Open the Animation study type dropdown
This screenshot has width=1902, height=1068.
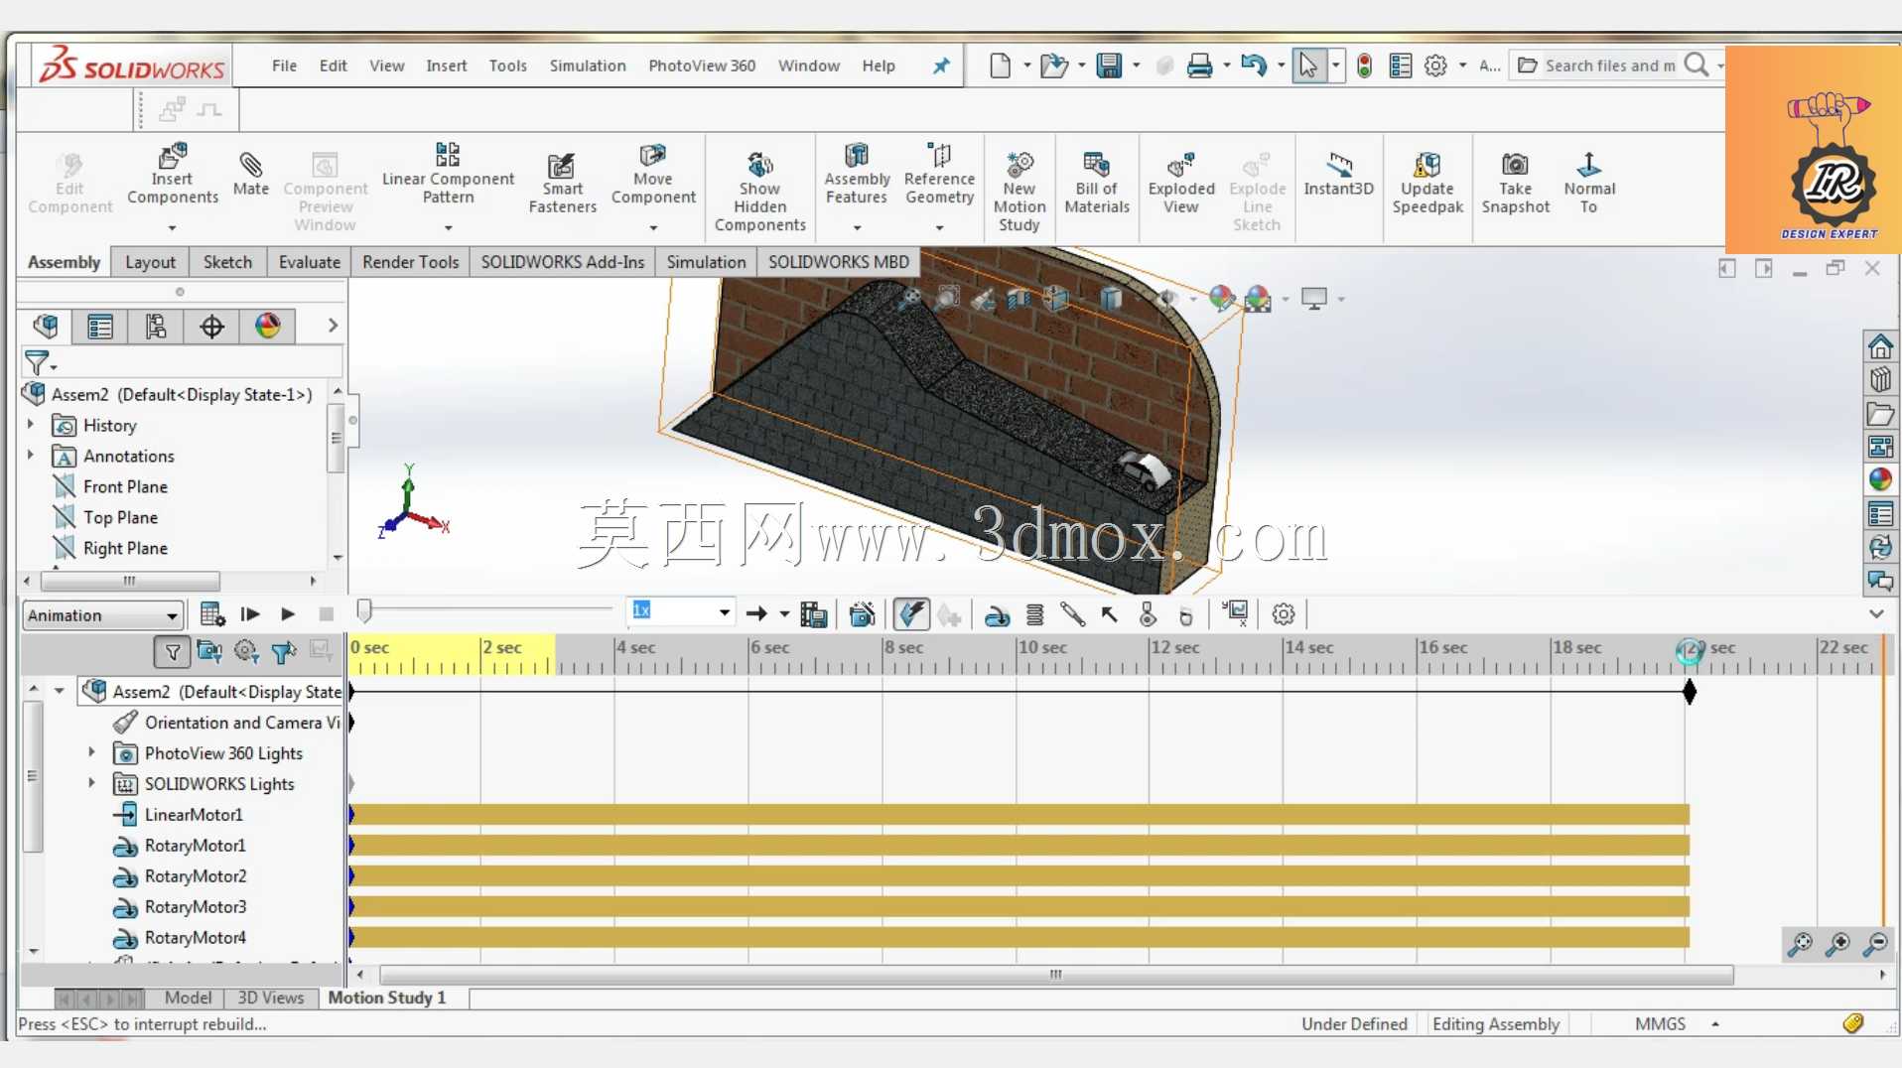(x=103, y=615)
